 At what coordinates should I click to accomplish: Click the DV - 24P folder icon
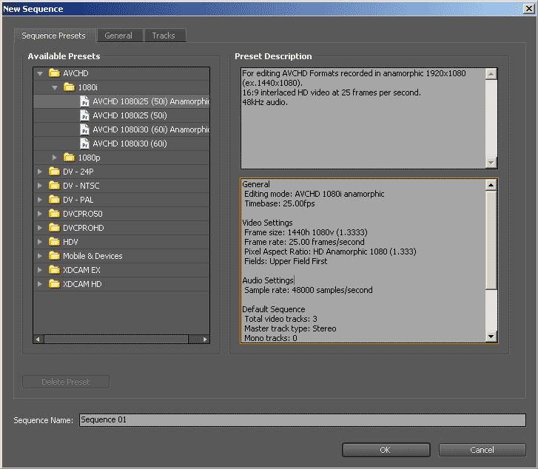[x=54, y=172]
